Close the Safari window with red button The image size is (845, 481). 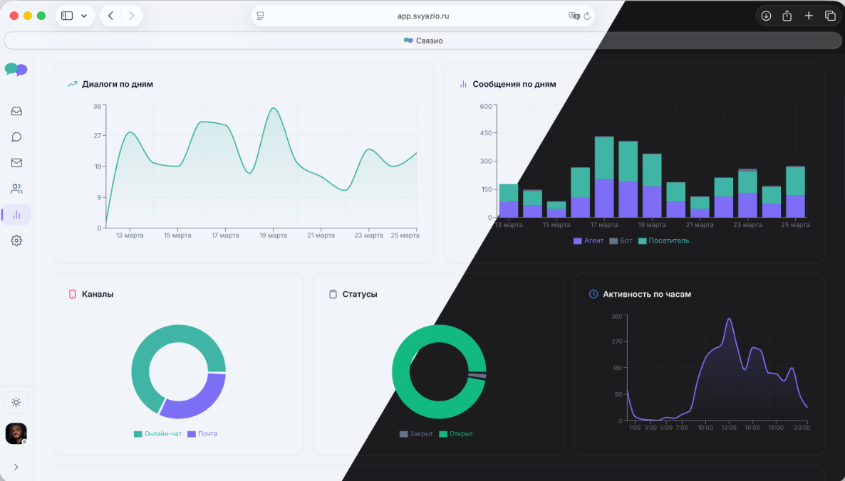14,16
